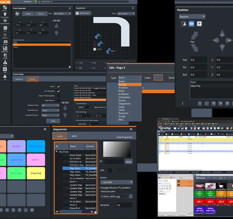
Task: Collapse the My Show tree node
Action: click(57, 152)
